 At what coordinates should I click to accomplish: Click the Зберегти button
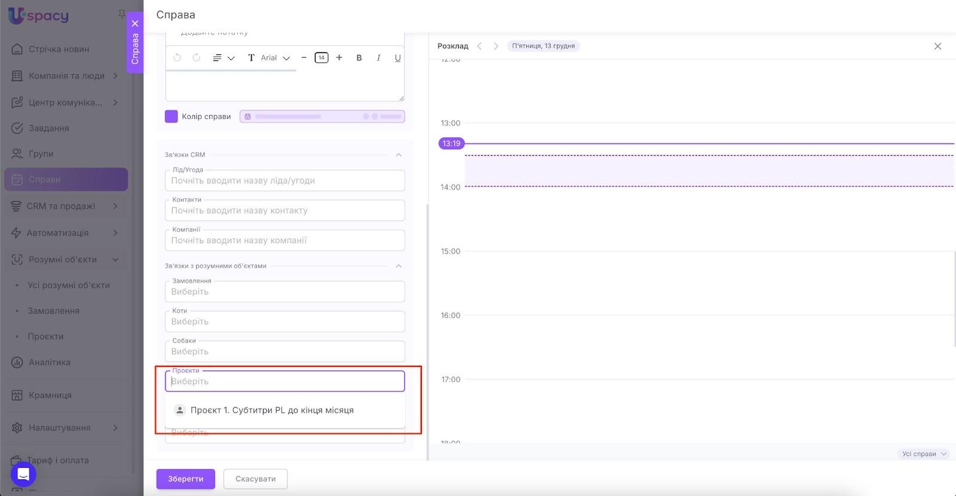pyautogui.click(x=185, y=479)
